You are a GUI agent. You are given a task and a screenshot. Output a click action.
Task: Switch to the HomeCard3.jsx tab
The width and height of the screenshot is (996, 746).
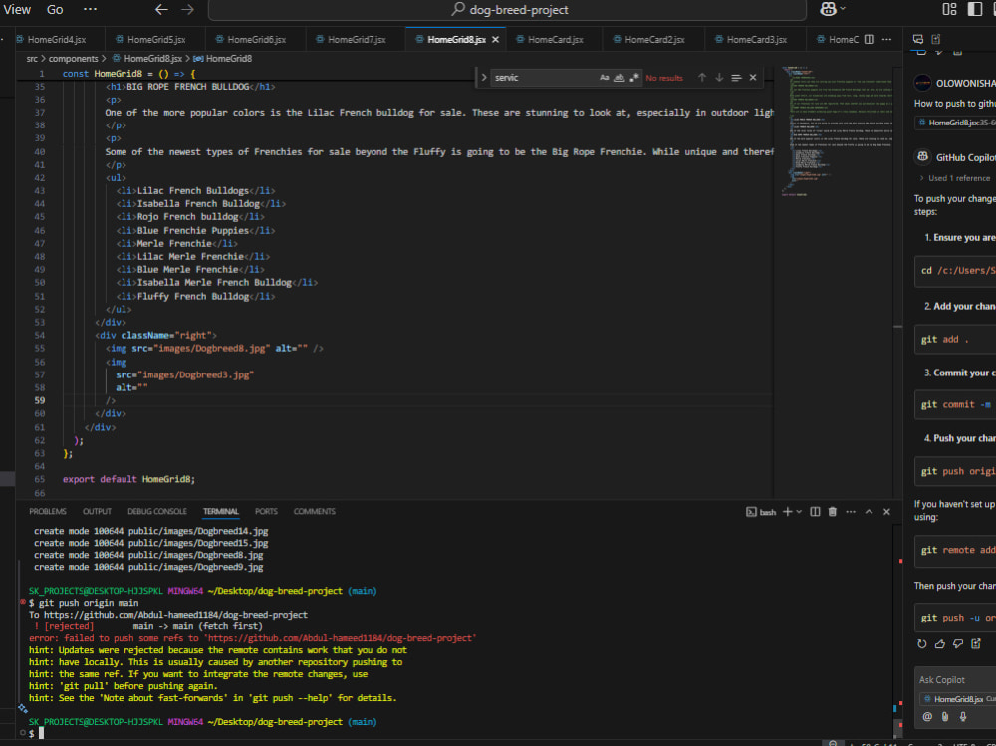(x=757, y=40)
